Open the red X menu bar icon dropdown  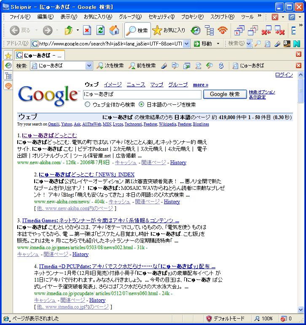click(283, 17)
